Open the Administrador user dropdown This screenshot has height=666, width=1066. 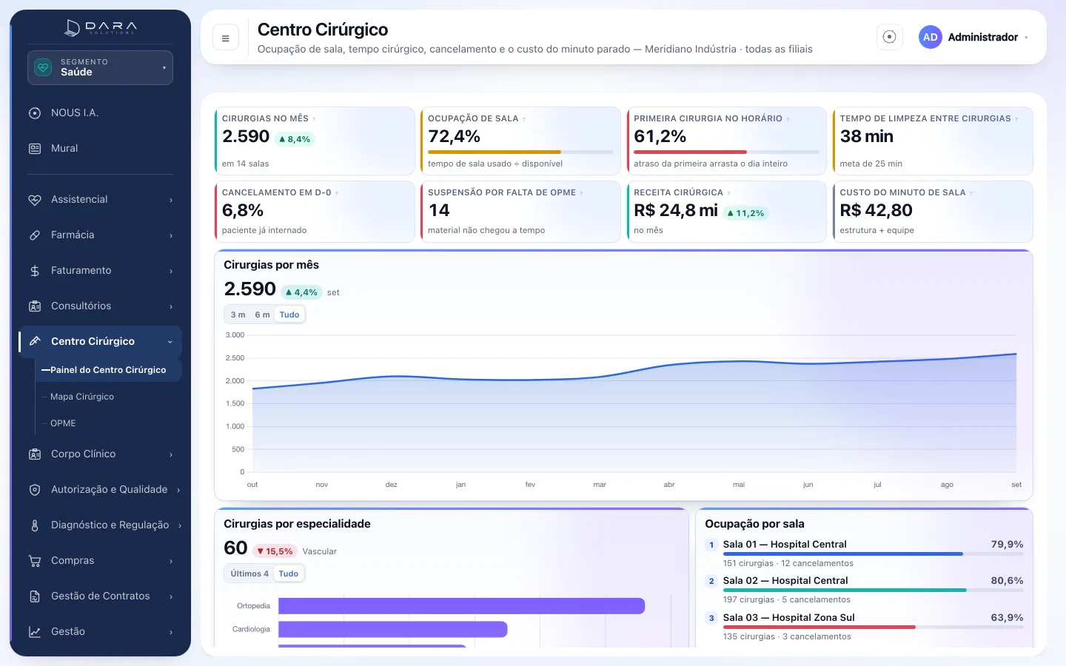tap(973, 37)
